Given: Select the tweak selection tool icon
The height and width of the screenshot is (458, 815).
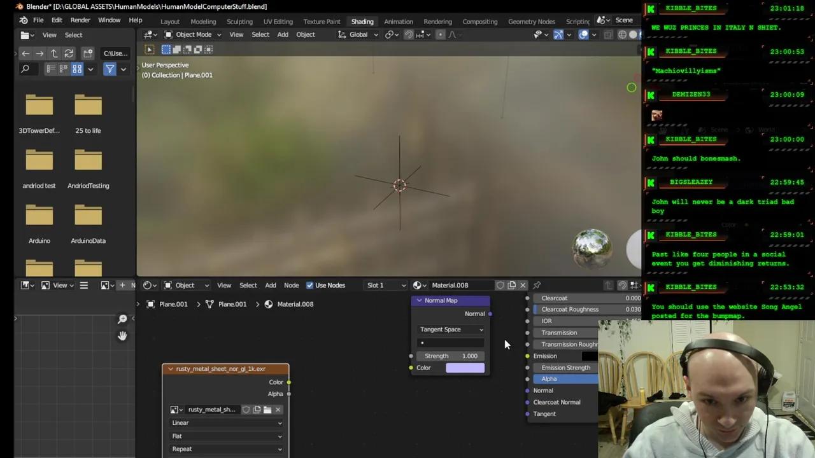Looking at the screenshot, I should [150, 50].
